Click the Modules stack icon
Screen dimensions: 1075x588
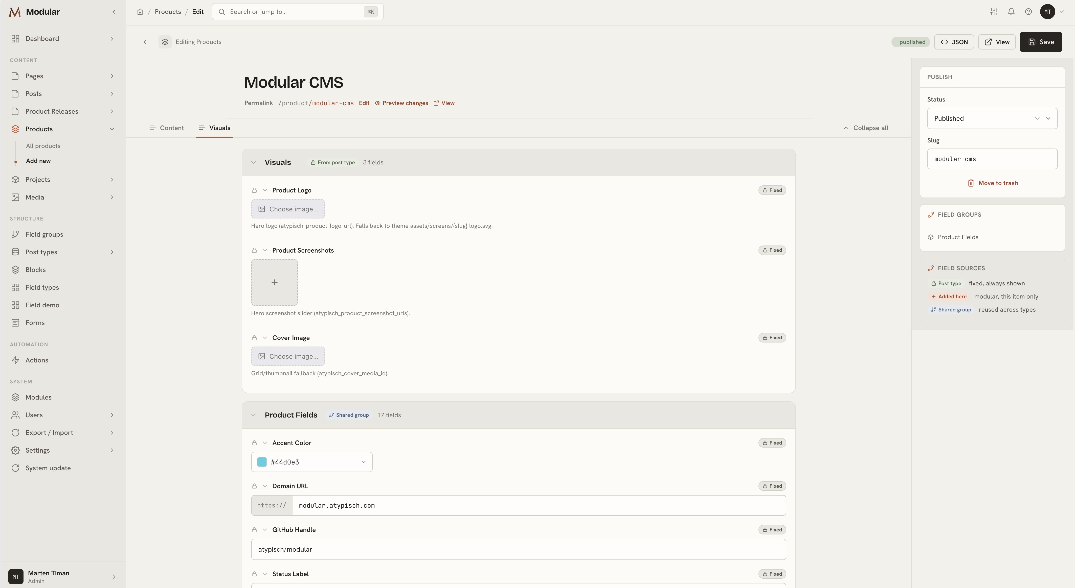coord(15,397)
